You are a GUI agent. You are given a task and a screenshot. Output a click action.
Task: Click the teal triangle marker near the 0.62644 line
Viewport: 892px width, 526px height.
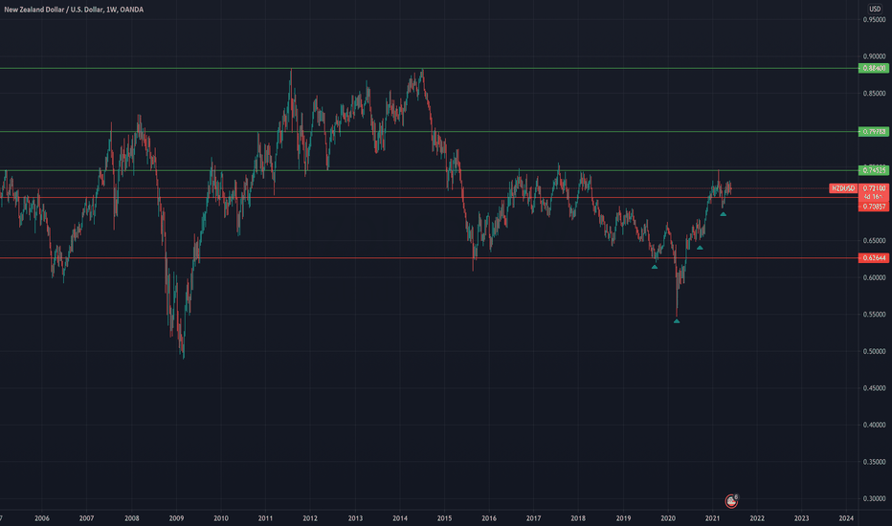click(x=655, y=267)
